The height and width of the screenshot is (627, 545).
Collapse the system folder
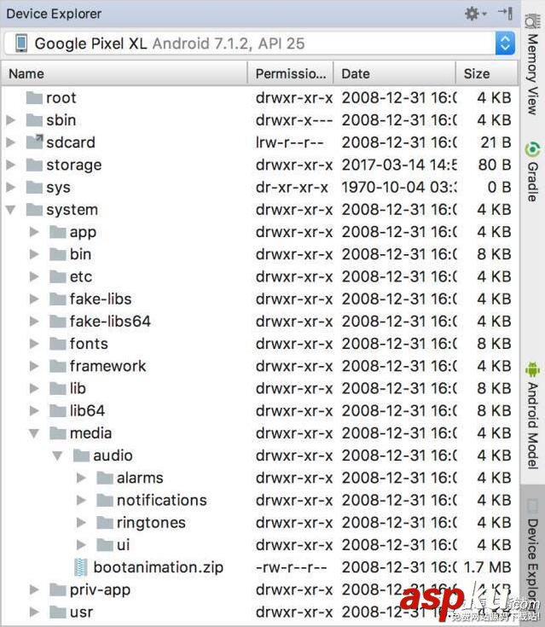(x=11, y=210)
